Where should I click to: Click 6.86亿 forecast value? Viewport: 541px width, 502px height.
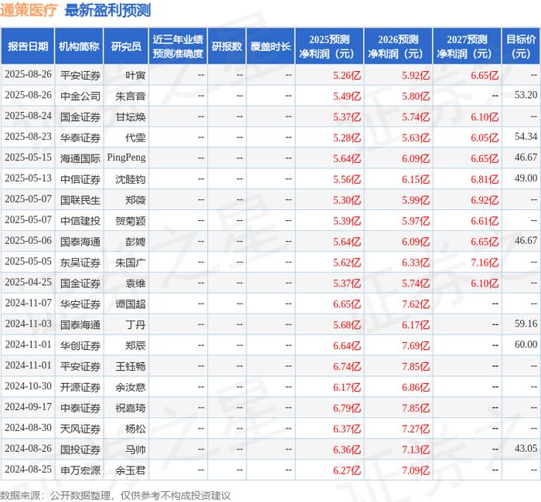(416, 387)
